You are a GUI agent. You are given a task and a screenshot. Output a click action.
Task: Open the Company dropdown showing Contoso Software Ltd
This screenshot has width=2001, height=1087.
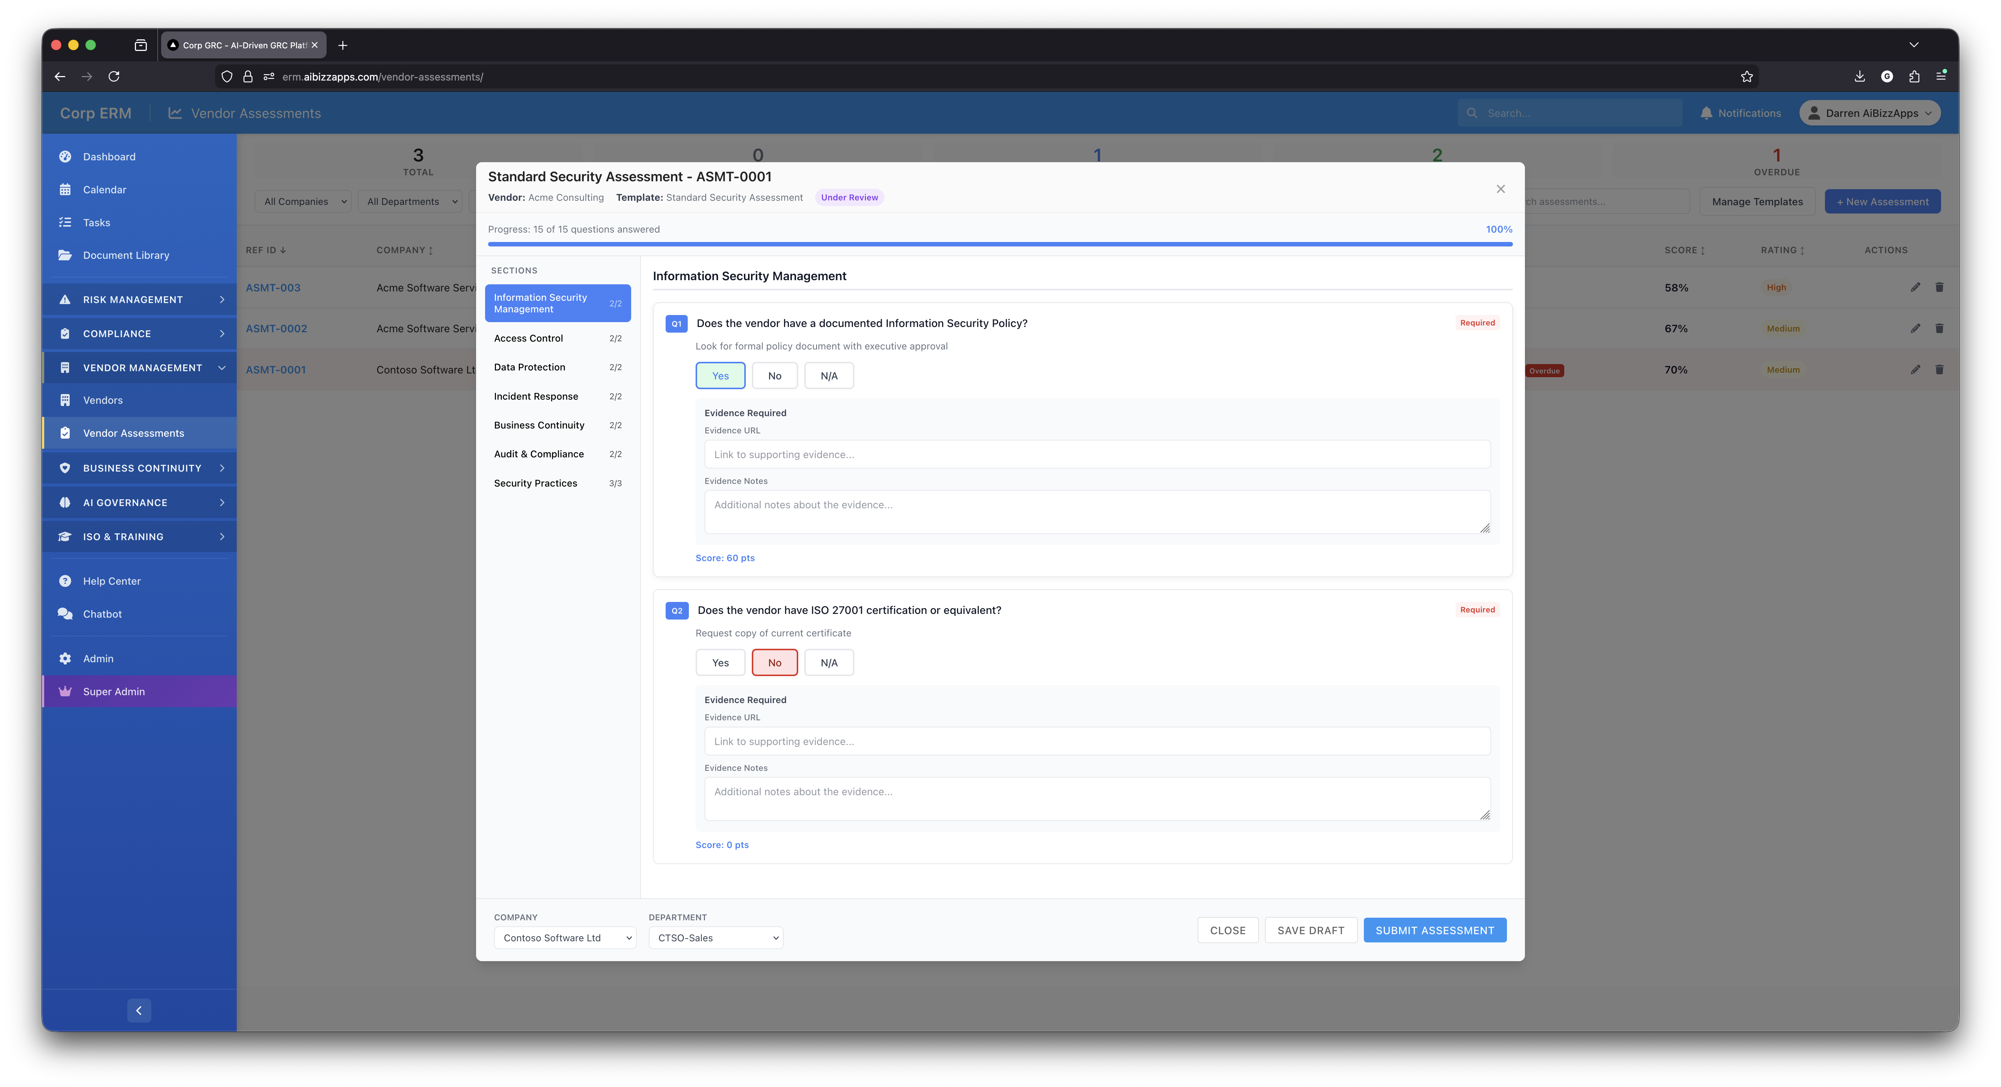[565, 938]
